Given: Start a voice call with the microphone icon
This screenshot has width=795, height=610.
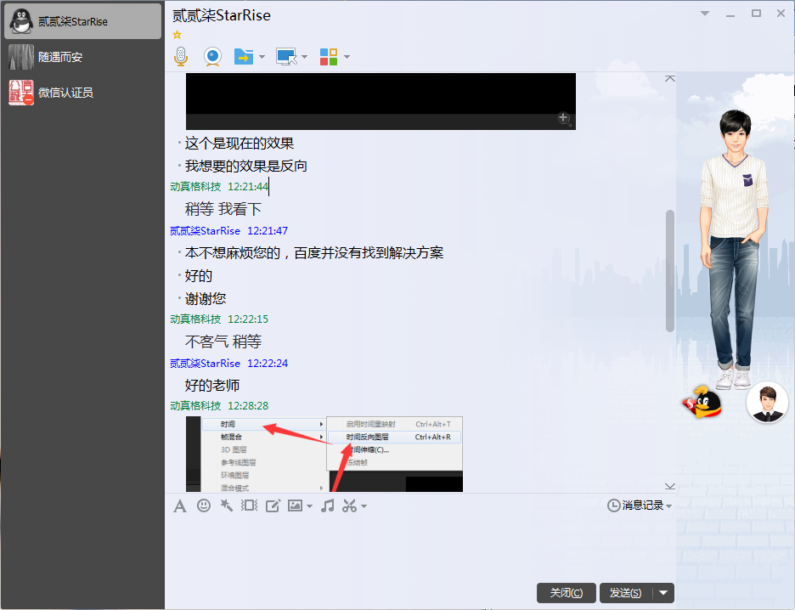Looking at the screenshot, I should click(181, 56).
